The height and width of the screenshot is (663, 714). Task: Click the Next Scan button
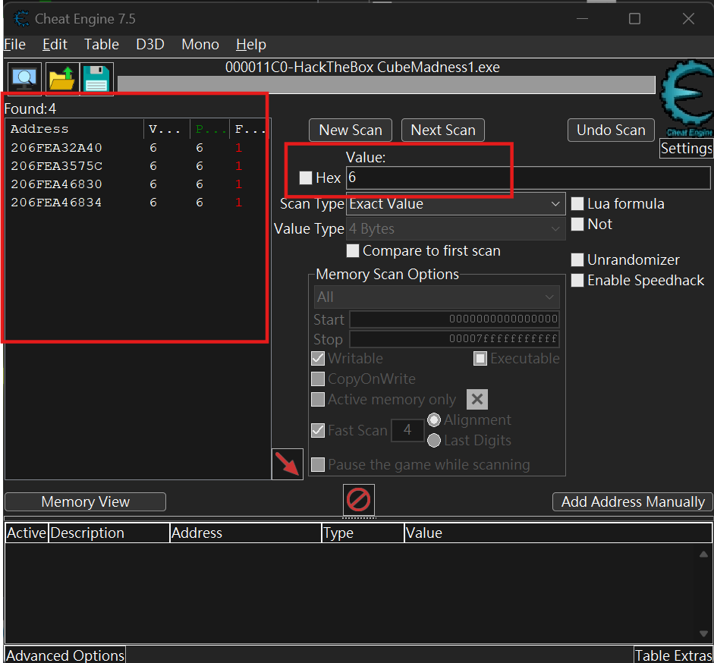[x=443, y=130]
